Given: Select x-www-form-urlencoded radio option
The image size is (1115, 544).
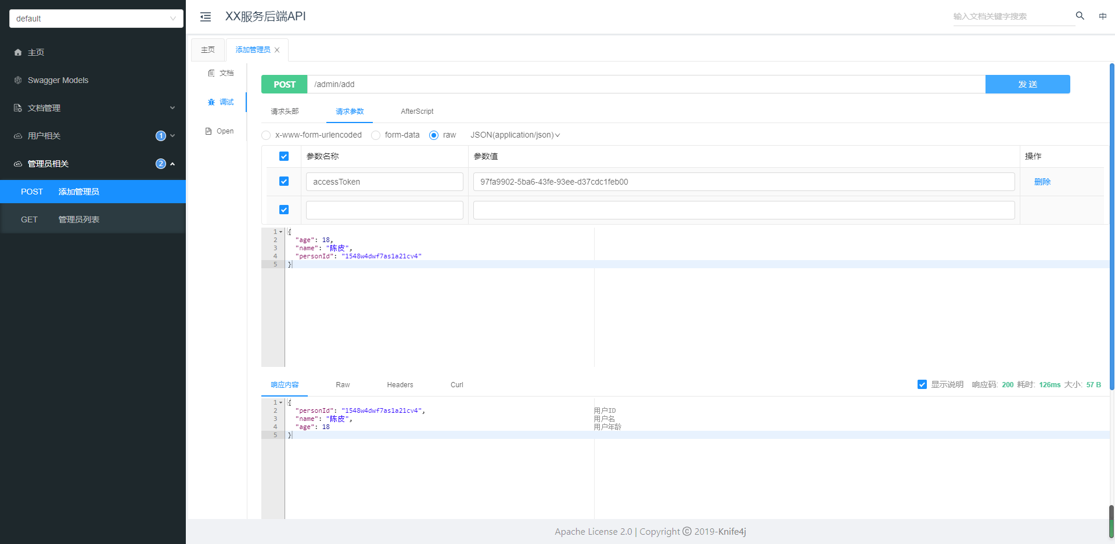Looking at the screenshot, I should tap(266, 135).
